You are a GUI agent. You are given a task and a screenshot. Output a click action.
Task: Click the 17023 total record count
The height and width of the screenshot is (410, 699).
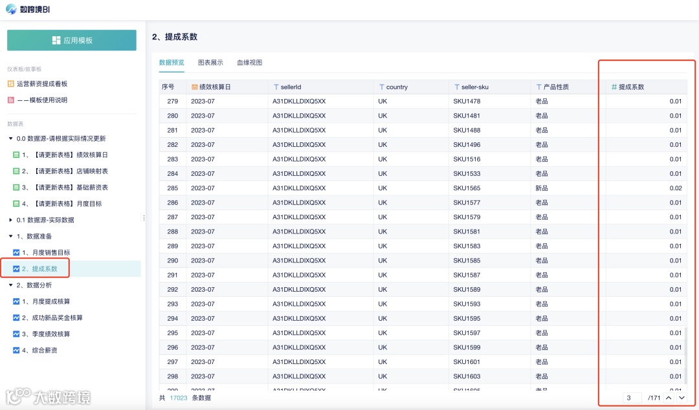coord(179,398)
